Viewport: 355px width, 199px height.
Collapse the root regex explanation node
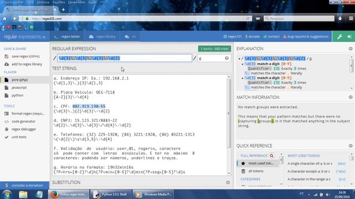pos(239,59)
